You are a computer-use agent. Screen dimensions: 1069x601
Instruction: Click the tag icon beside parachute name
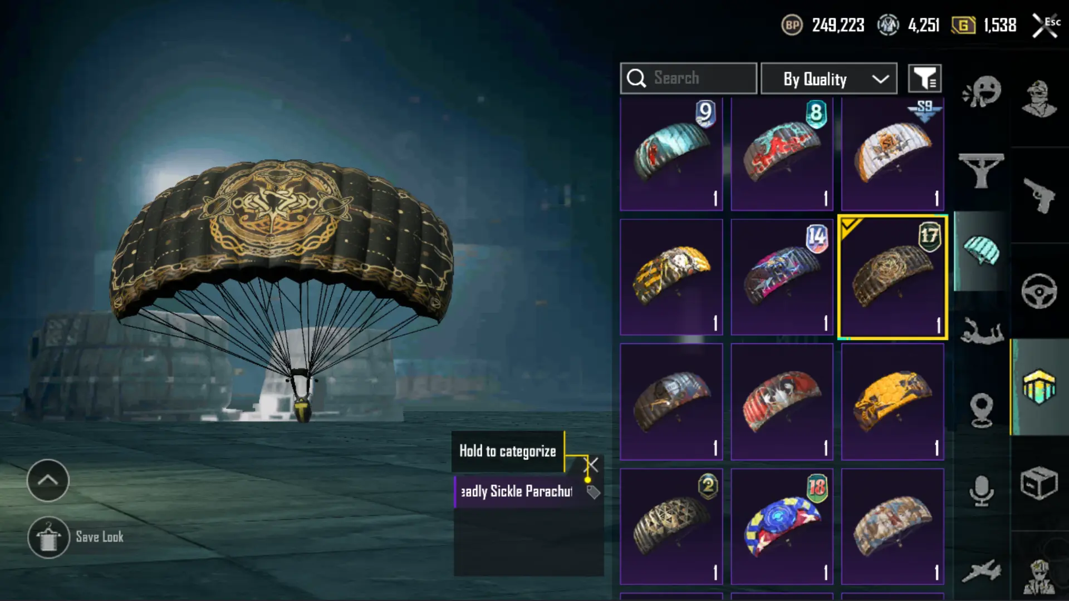pos(594,492)
